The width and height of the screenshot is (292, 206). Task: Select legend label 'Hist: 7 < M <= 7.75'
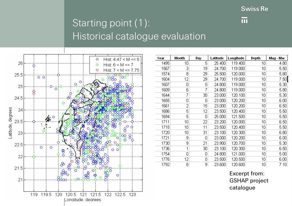(121, 70)
